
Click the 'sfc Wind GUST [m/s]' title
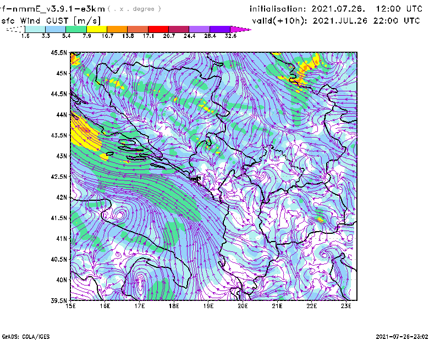click(x=51, y=21)
